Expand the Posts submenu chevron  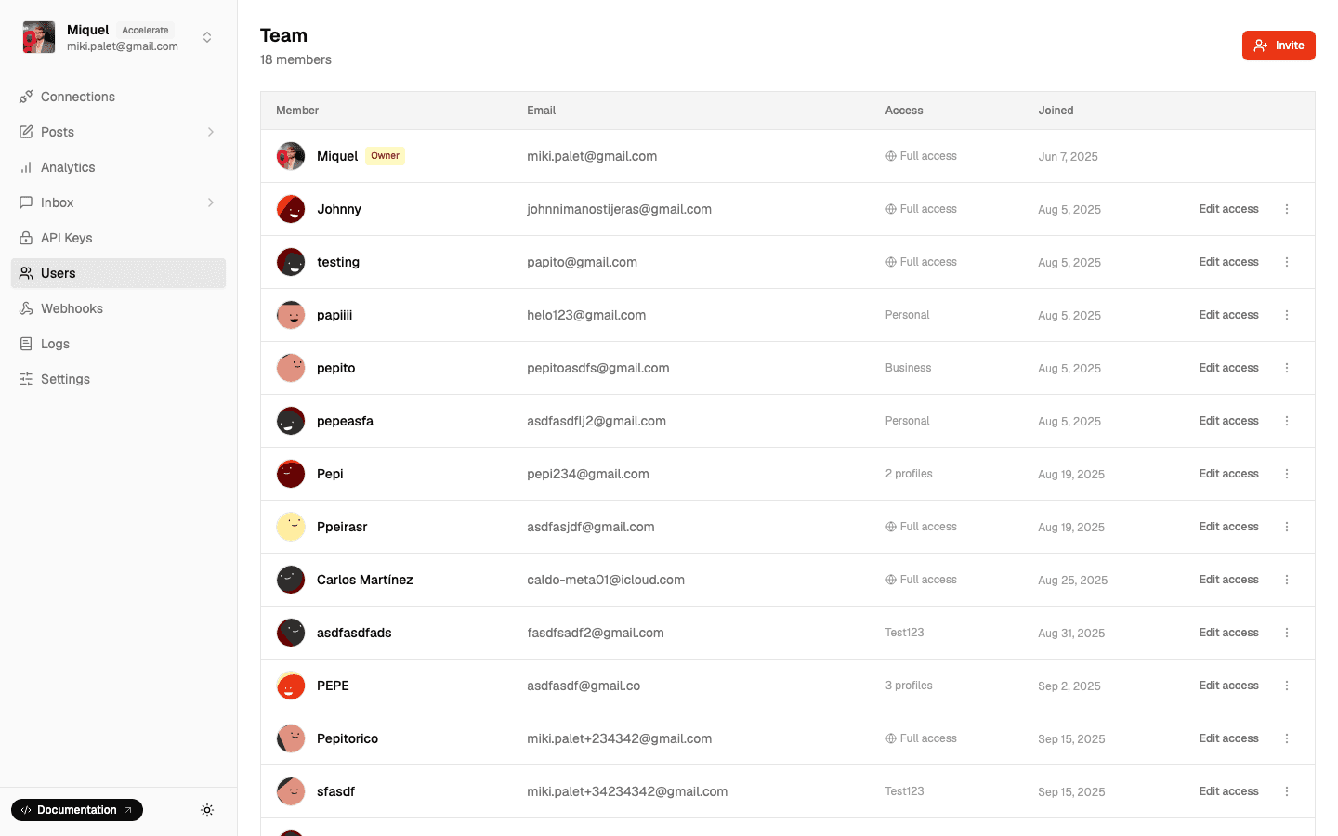click(x=211, y=132)
